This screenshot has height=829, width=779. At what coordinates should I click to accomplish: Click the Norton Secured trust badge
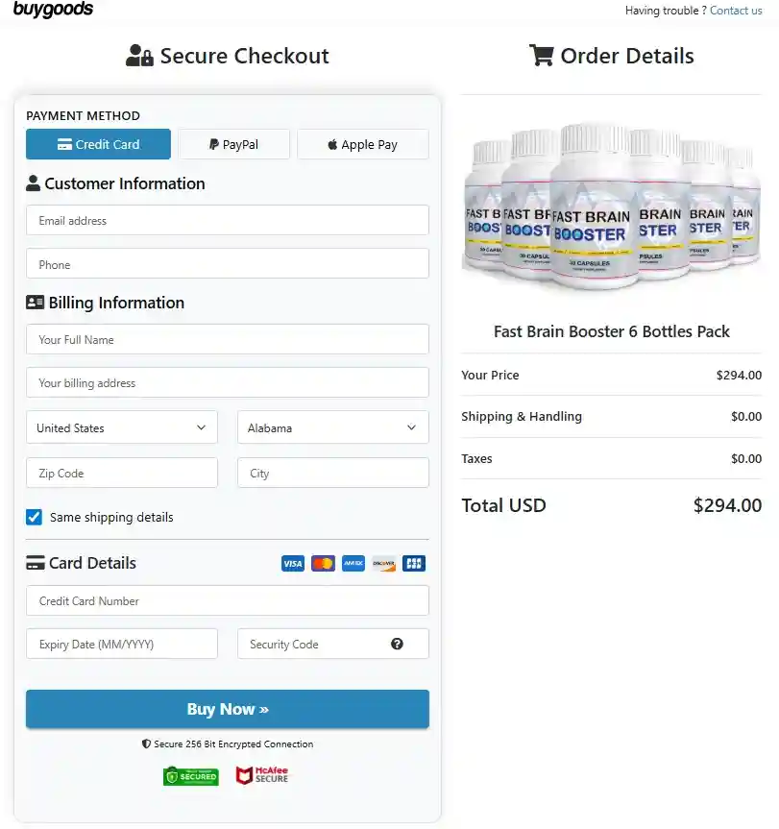click(190, 775)
